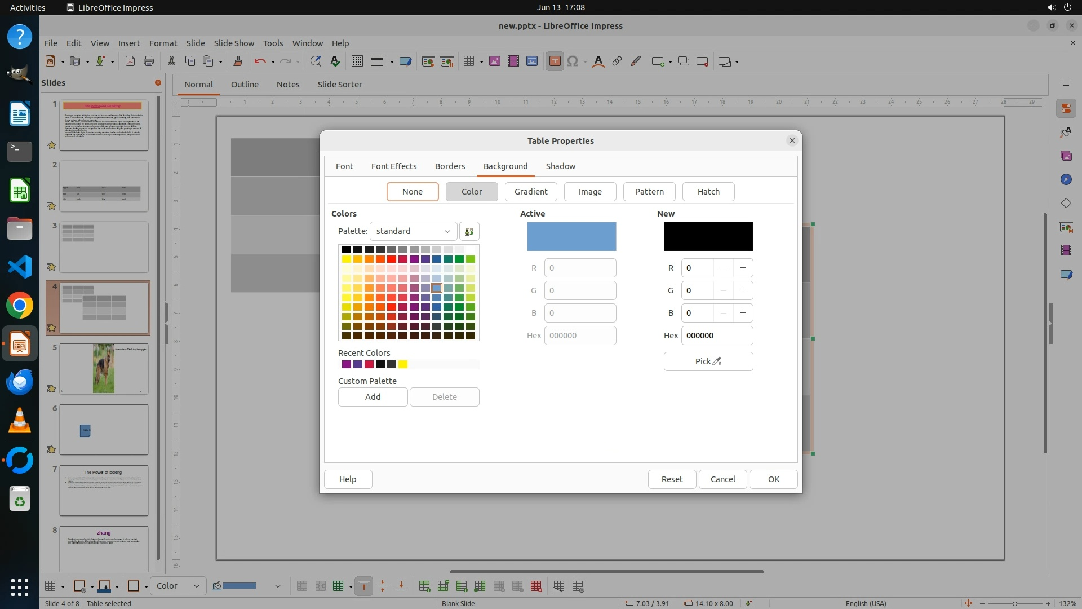Select the None background fill option
The height and width of the screenshot is (609, 1082).
point(412,192)
